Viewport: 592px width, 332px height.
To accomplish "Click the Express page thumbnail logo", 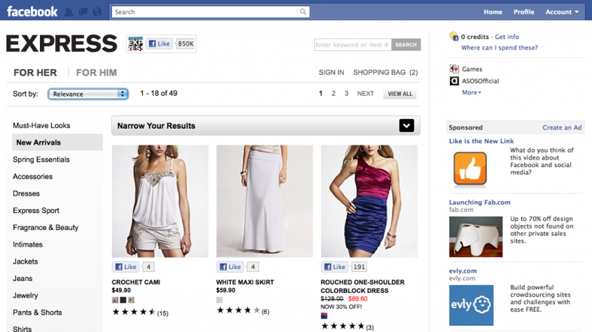I will point(135,44).
